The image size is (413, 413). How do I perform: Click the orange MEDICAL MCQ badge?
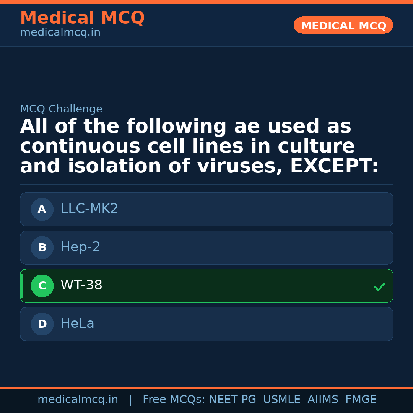click(x=343, y=25)
